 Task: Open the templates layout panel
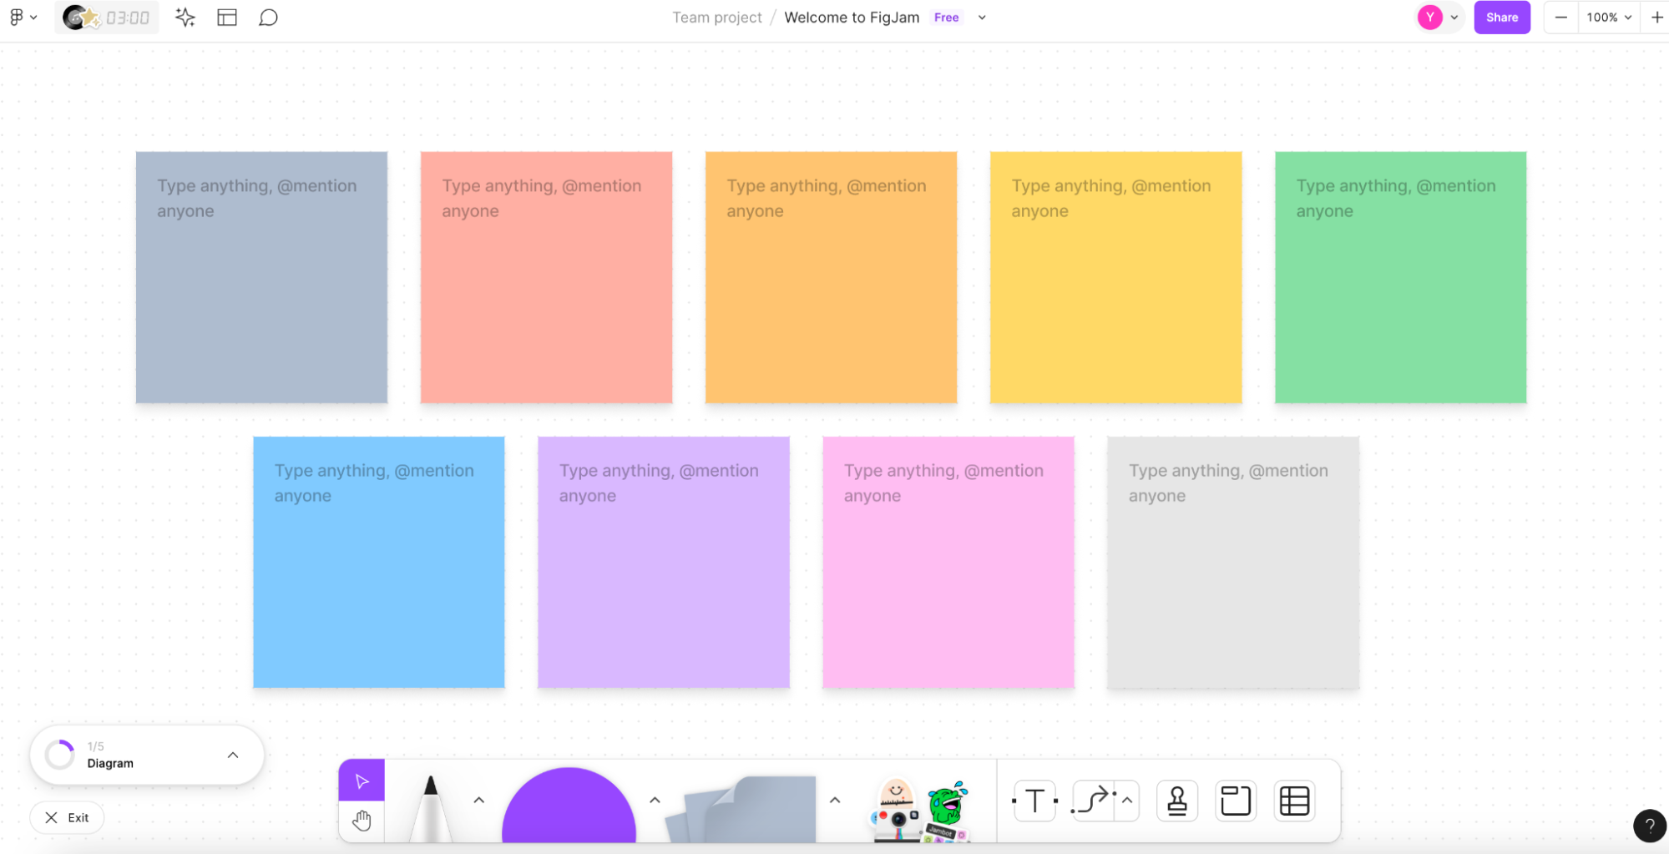227,18
